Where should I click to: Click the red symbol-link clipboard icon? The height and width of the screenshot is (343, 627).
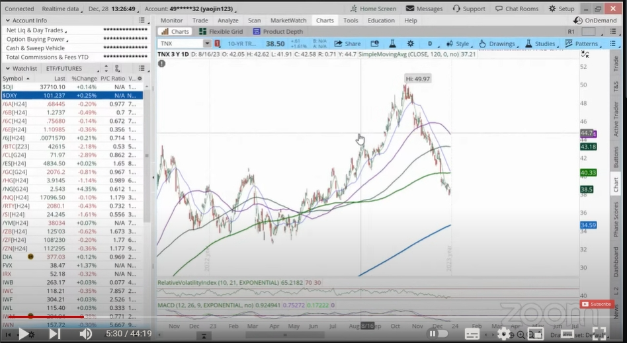pos(217,44)
